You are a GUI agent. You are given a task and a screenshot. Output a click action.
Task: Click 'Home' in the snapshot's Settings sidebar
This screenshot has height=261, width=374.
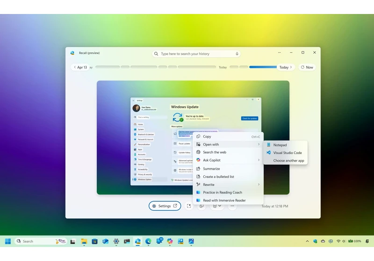(140, 124)
